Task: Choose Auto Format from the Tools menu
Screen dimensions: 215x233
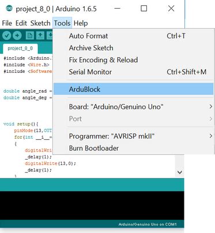Action: [134, 36]
